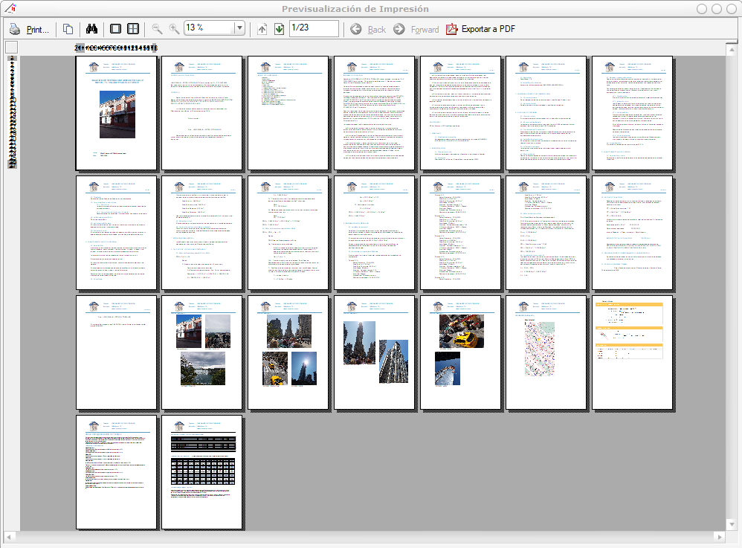
Task: Open the zoom percentage dropdown
Action: click(239, 28)
